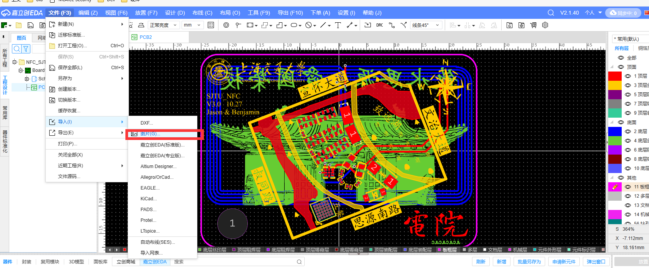Open the 编辑 (Z) menu
The image size is (649, 268).
88,13
